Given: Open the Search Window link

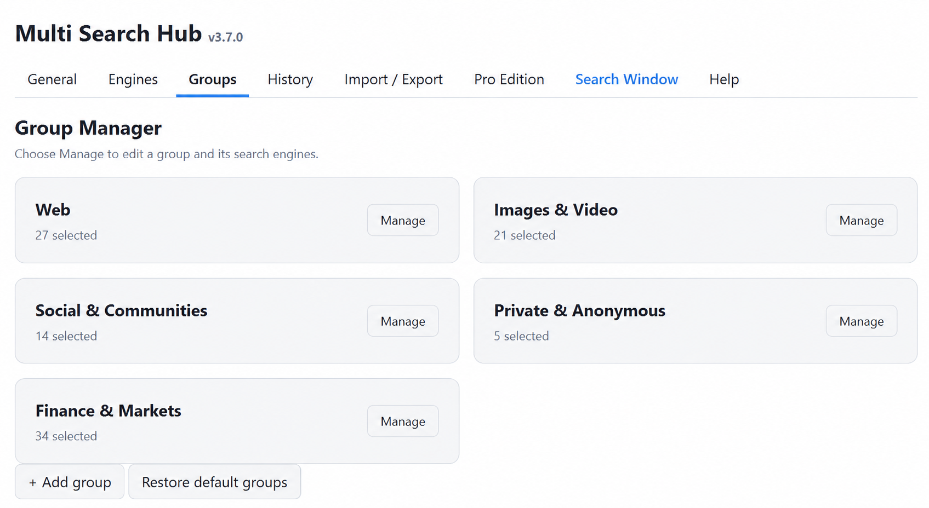Looking at the screenshot, I should click(627, 79).
